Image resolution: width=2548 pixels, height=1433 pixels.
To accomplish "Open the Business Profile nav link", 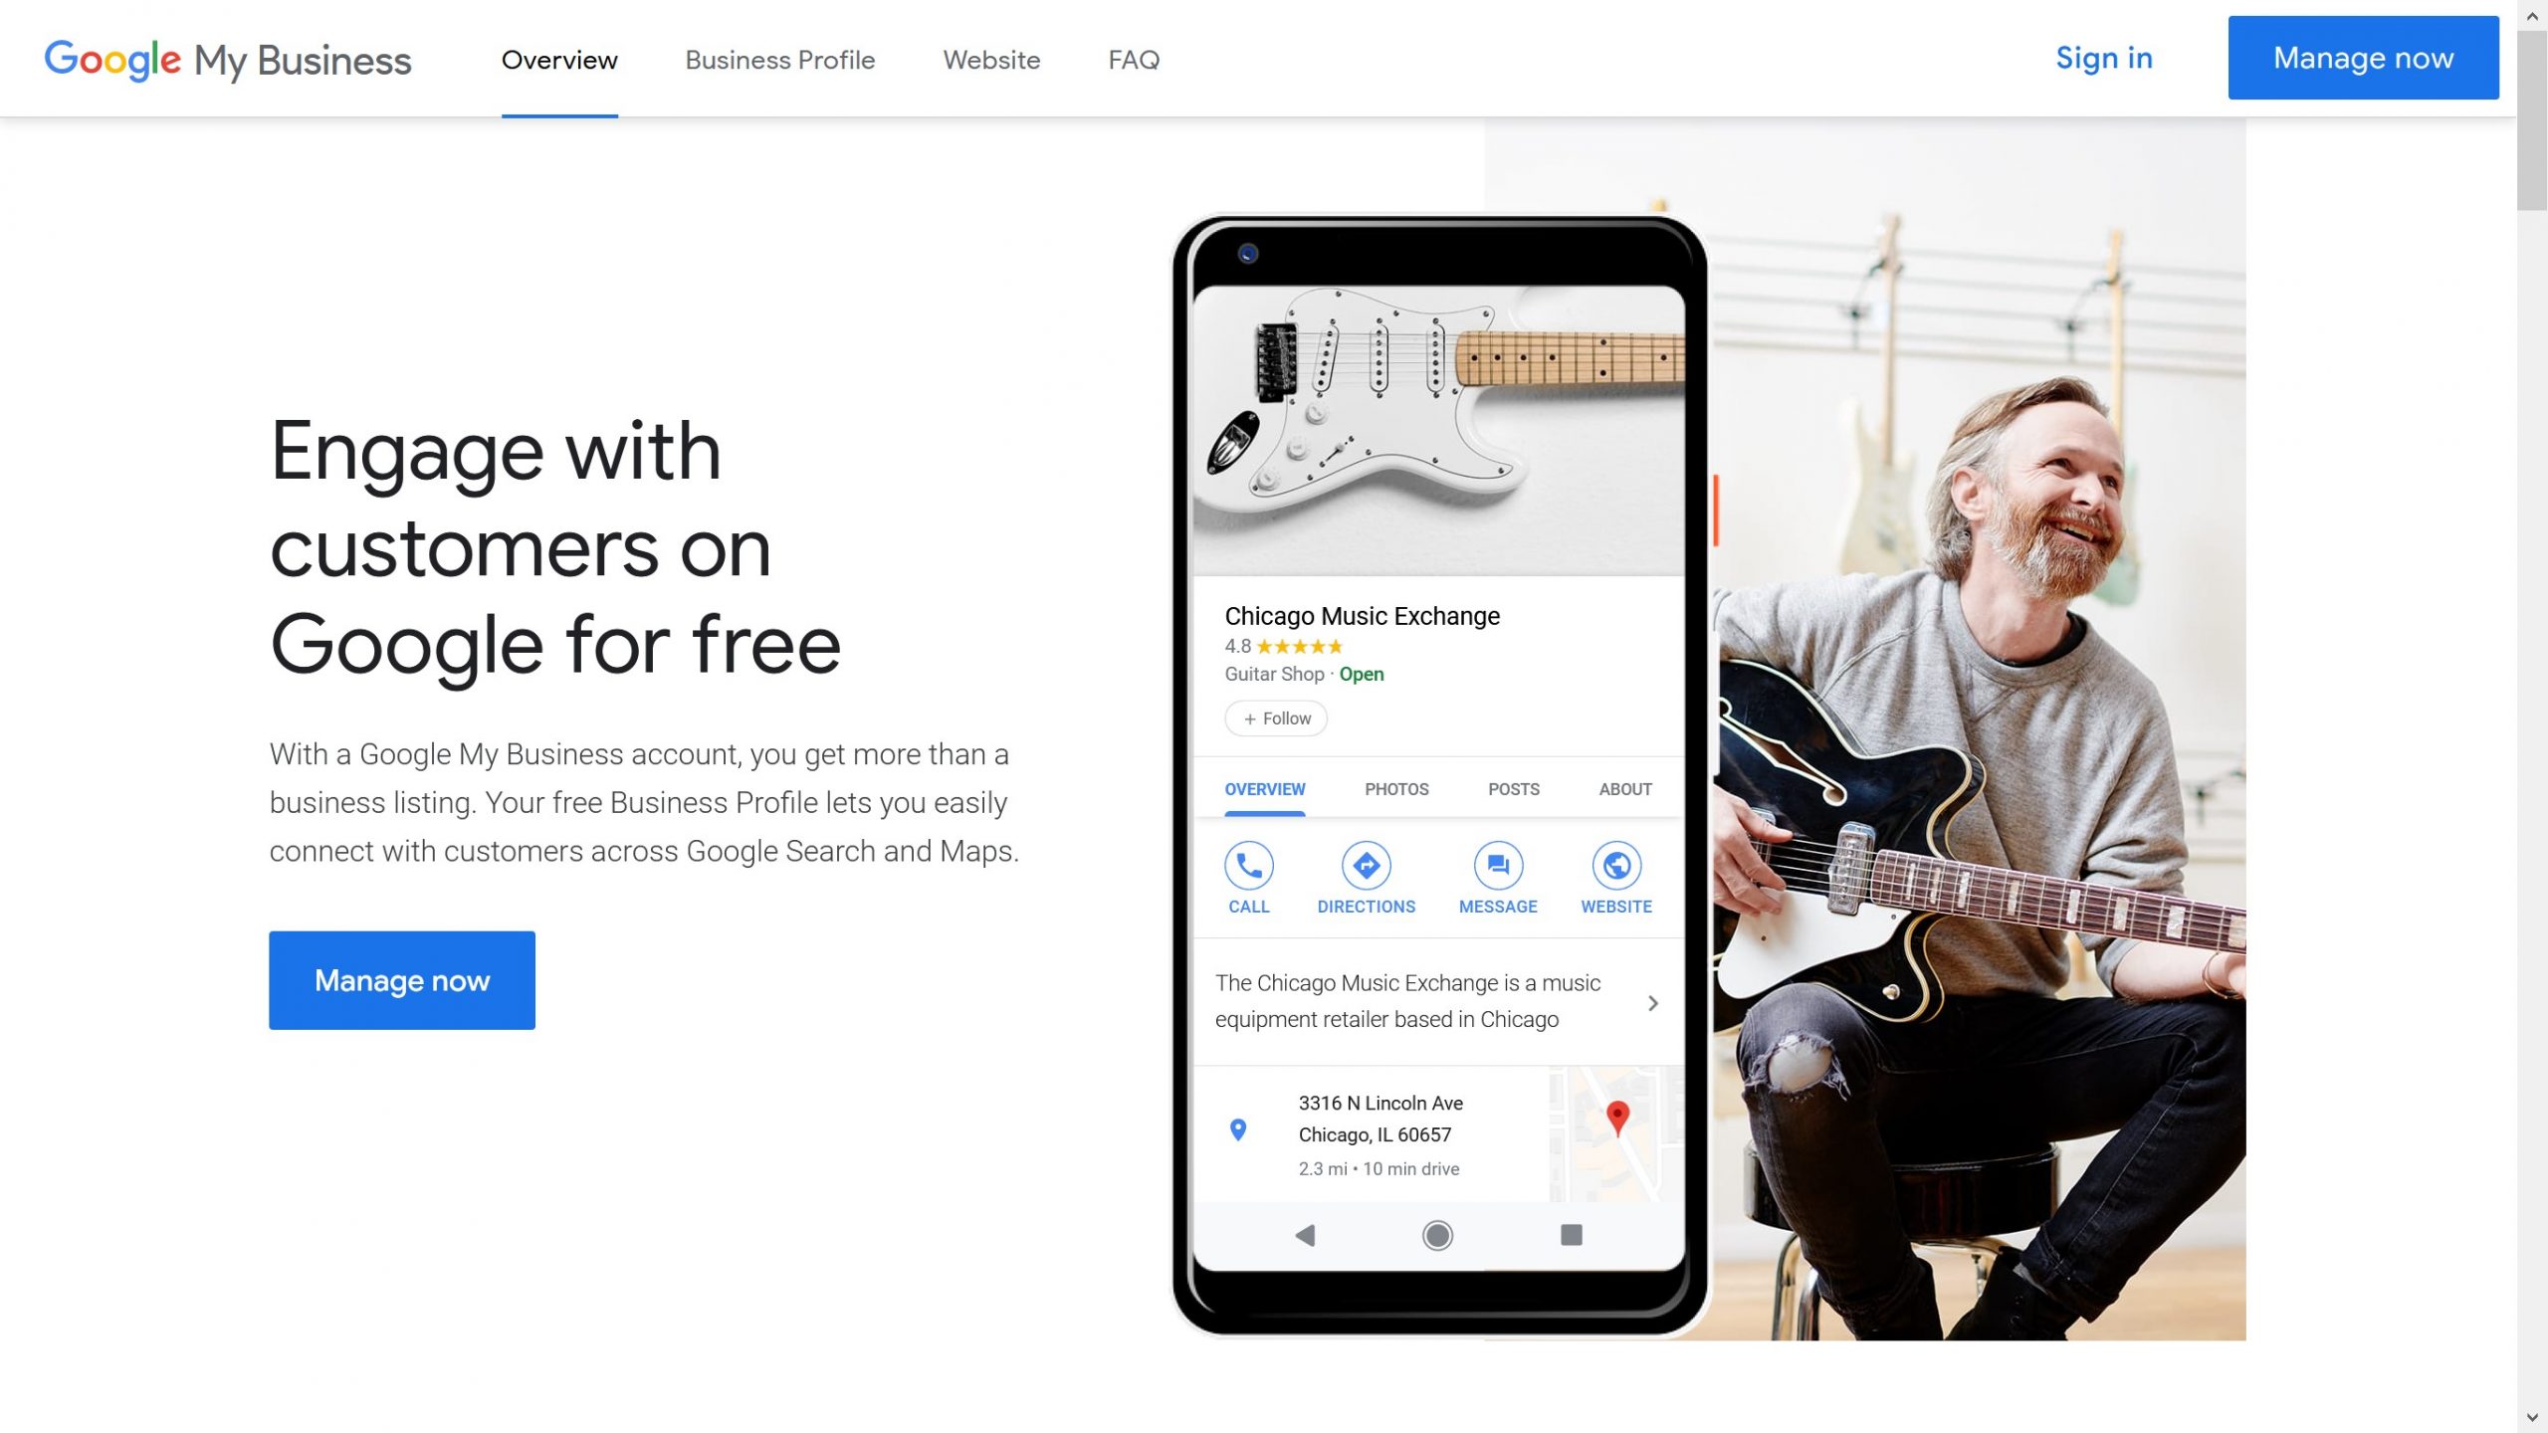I will tap(778, 58).
